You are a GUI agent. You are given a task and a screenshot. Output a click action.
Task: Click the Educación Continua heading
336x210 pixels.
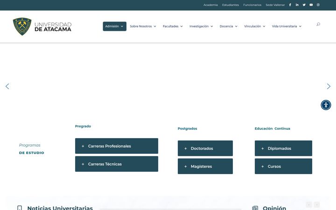[x=273, y=129]
